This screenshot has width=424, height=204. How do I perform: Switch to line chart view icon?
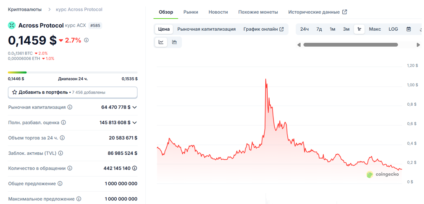coord(161,42)
